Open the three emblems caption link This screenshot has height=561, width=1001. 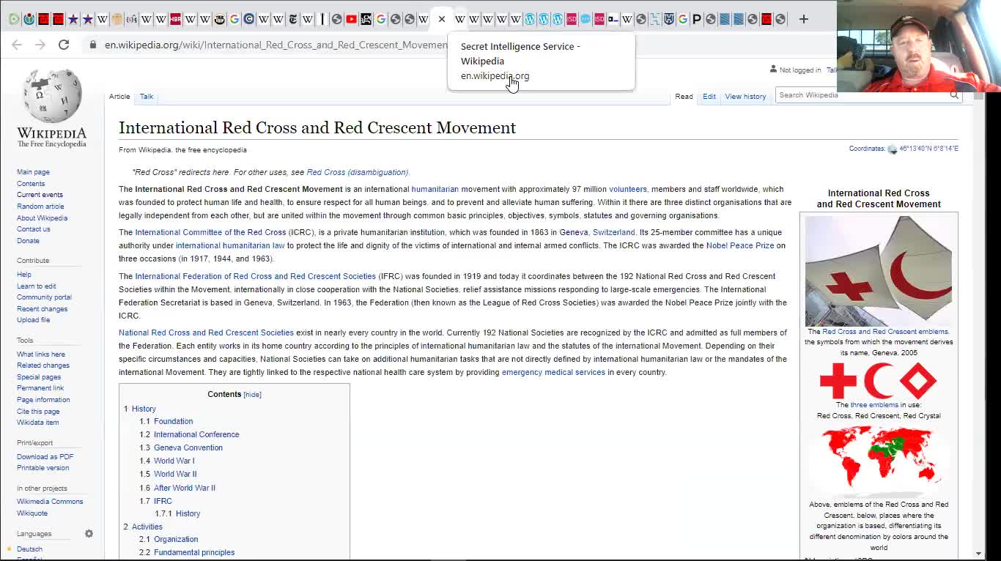point(874,405)
